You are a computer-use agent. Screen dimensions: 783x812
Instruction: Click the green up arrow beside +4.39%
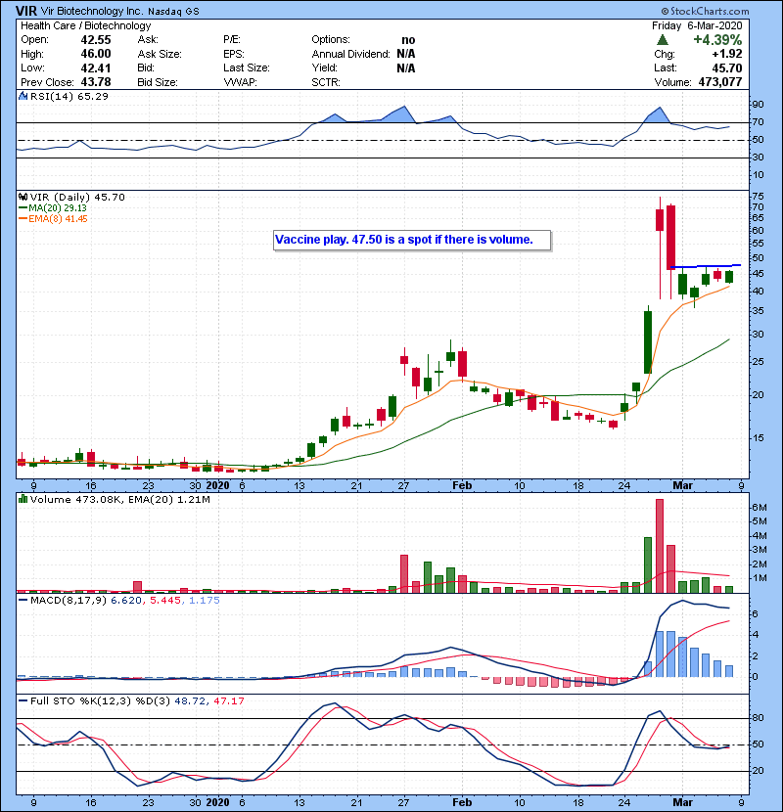(x=662, y=40)
